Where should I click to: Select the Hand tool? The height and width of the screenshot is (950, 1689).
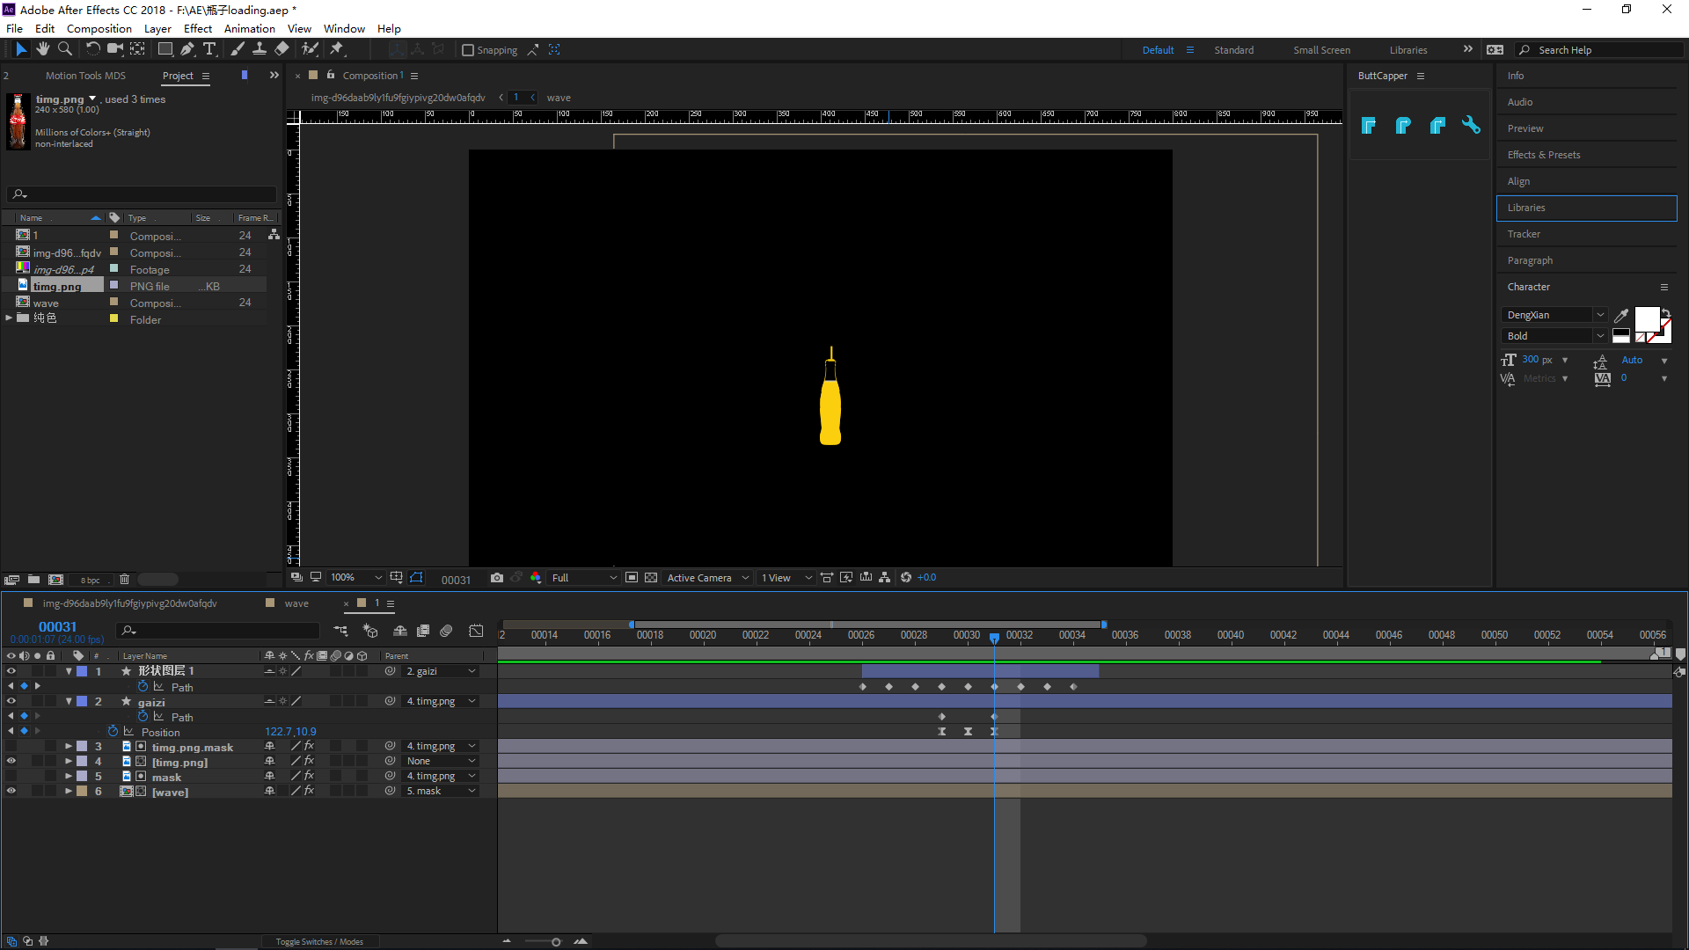pyautogui.click(x=42, y=49)
